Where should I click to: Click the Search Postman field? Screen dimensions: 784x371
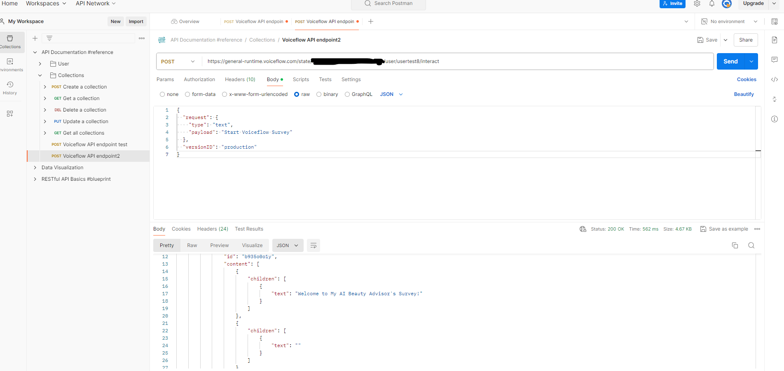coord(388,4)
